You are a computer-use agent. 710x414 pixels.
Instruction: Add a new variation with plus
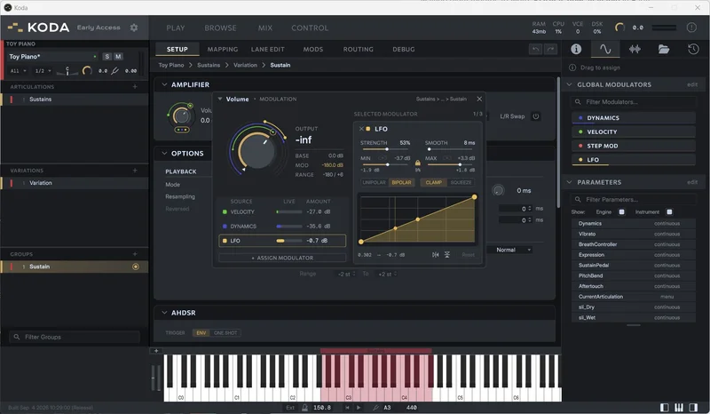[x=135, y=171]
